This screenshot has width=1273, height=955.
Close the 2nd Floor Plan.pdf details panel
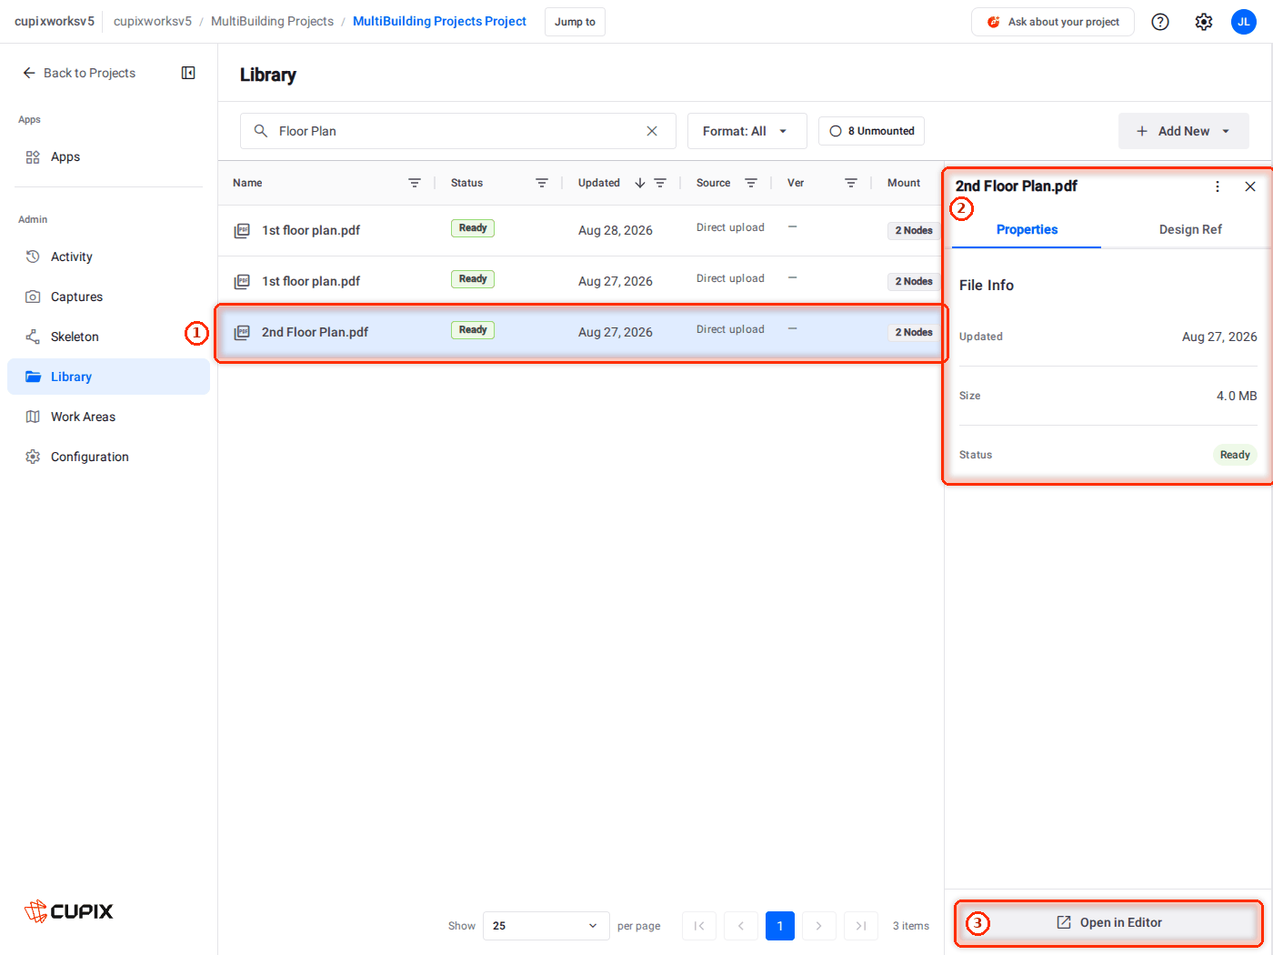1250,186
